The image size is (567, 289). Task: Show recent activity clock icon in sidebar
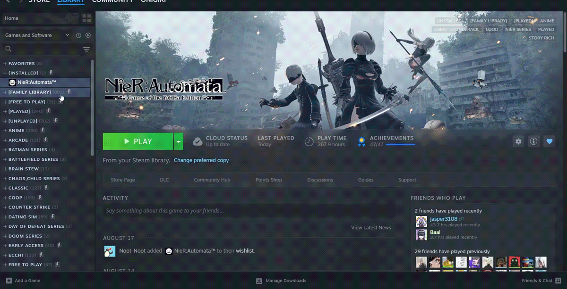tap(78, 35)
